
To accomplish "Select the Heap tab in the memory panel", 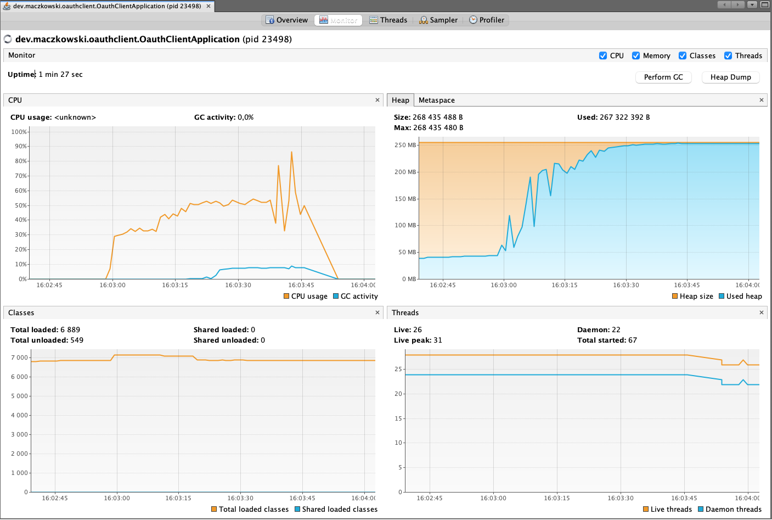I will [x=401, y=100].
